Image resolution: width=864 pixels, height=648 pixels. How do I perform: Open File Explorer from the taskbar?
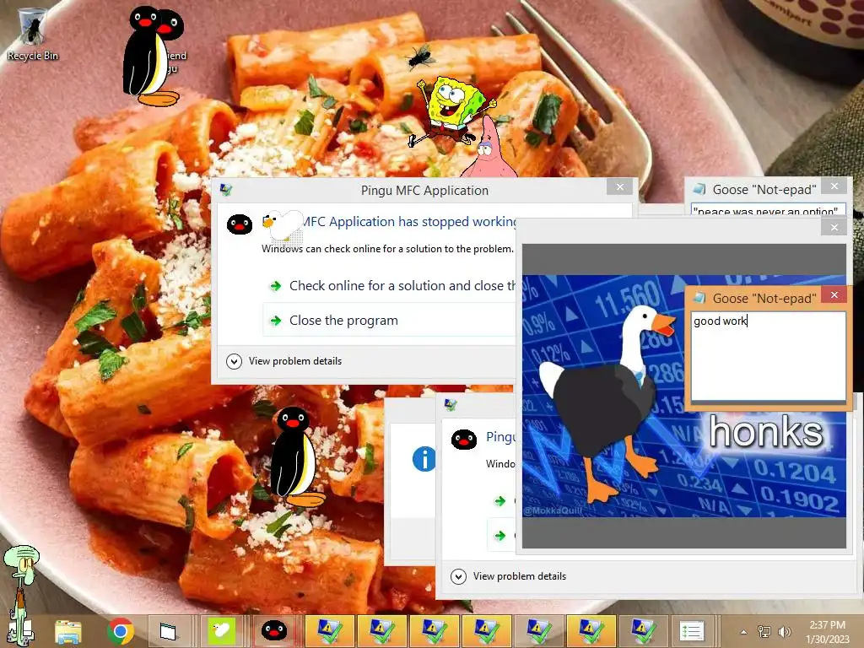pyautogui.click(x=68, y=631)
